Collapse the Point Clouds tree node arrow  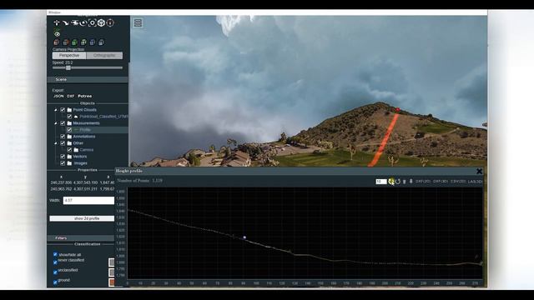tap(56, 110)
